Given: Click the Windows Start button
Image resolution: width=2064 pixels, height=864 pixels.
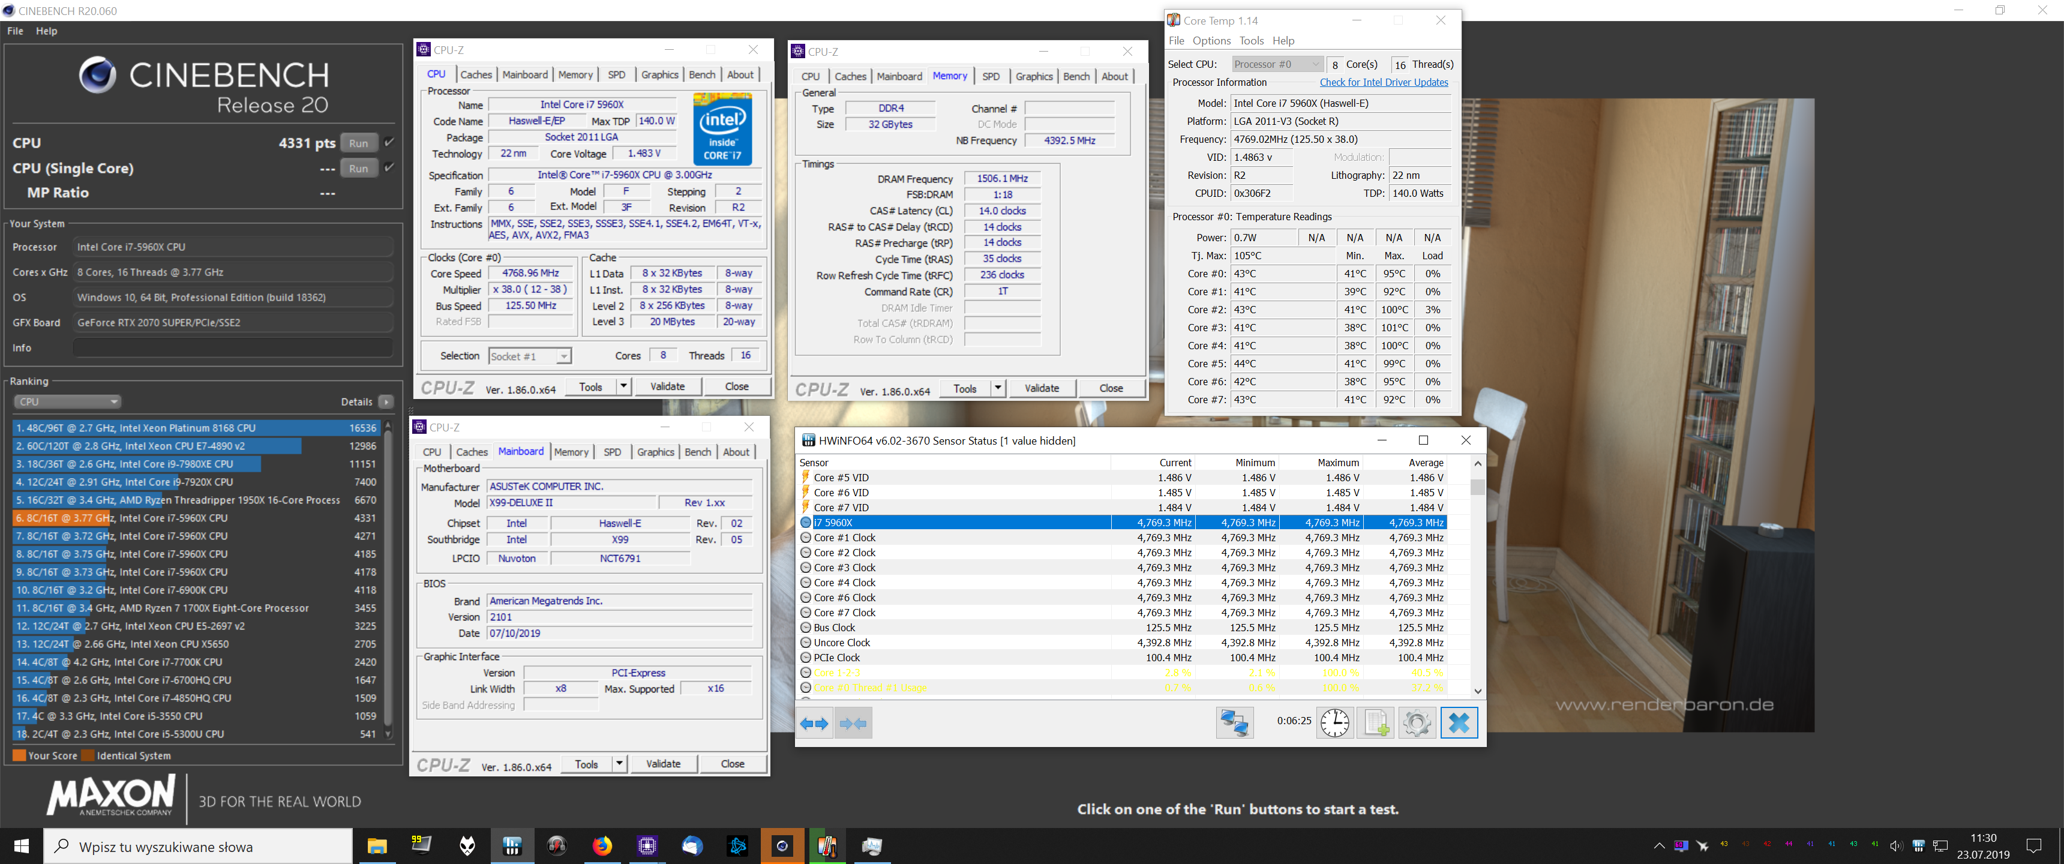Looking at the screenshot, I should tap(22, 845).
